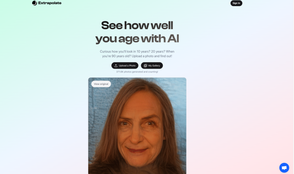Open My Gallery

coord(152,66)
